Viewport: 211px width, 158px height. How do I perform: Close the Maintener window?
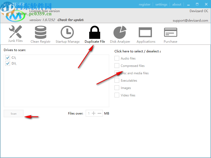206,4
